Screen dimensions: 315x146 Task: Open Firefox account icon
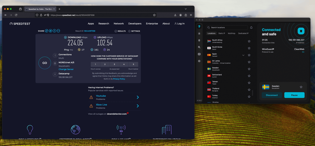[181, 15]
